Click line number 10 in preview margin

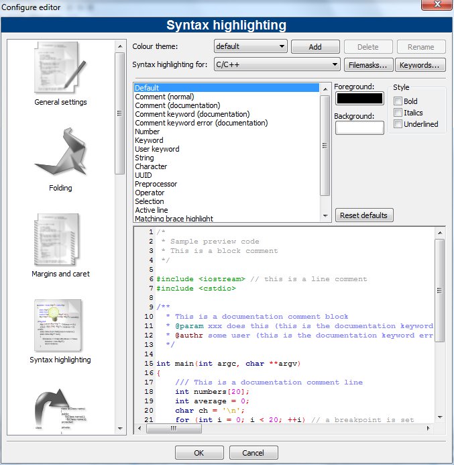click(x=149, y=317)
